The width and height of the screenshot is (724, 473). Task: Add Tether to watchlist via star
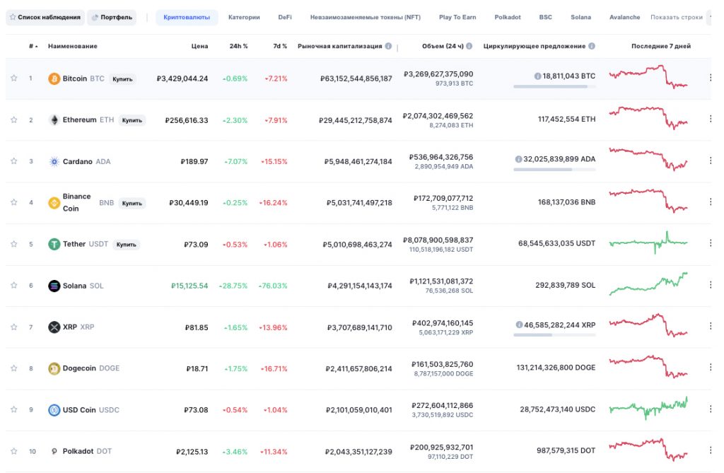[14, 244]
